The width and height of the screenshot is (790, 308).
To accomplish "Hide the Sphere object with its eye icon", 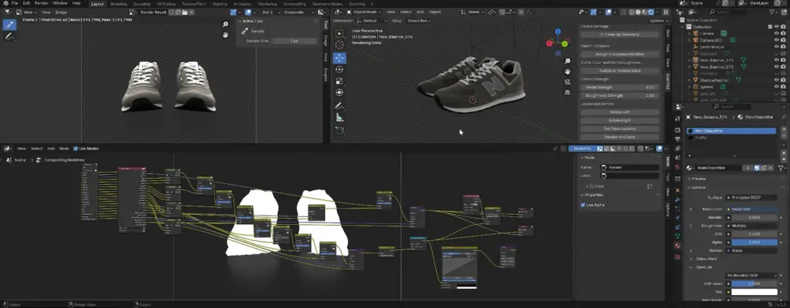I will pyautogui.click(x=776, y=86).
